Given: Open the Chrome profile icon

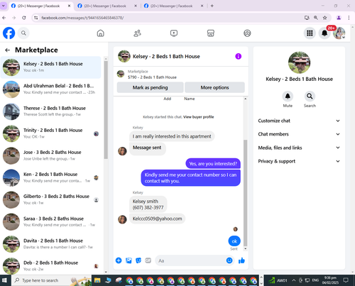Looking at the screenshot, I should 339,18.
